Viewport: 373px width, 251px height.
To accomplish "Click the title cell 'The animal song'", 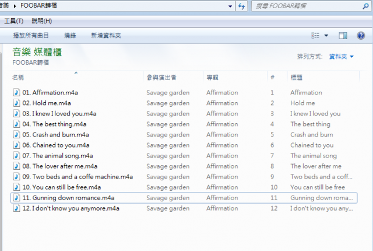I will [x=314, y=155].
